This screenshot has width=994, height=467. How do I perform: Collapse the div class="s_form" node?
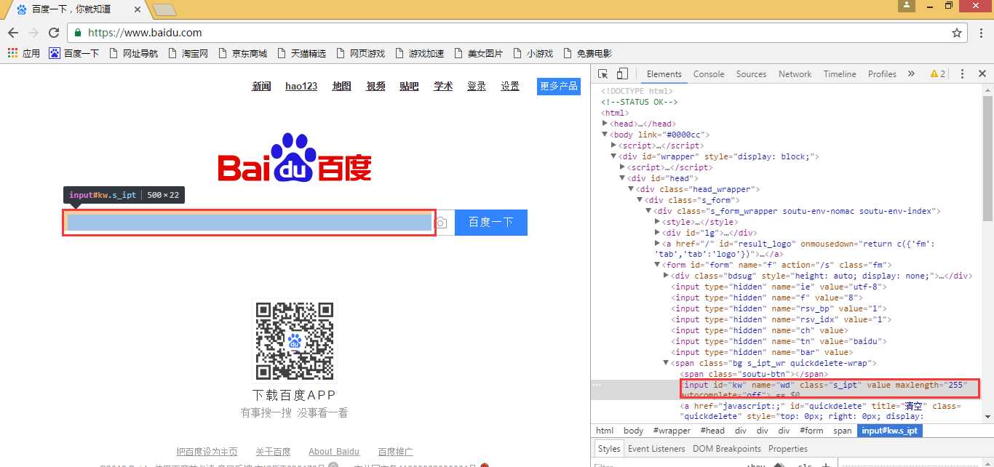click(640, 200)
